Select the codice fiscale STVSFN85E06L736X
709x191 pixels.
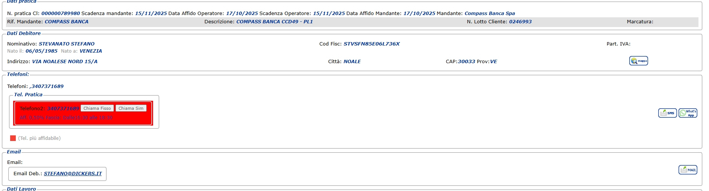point(372,44)
